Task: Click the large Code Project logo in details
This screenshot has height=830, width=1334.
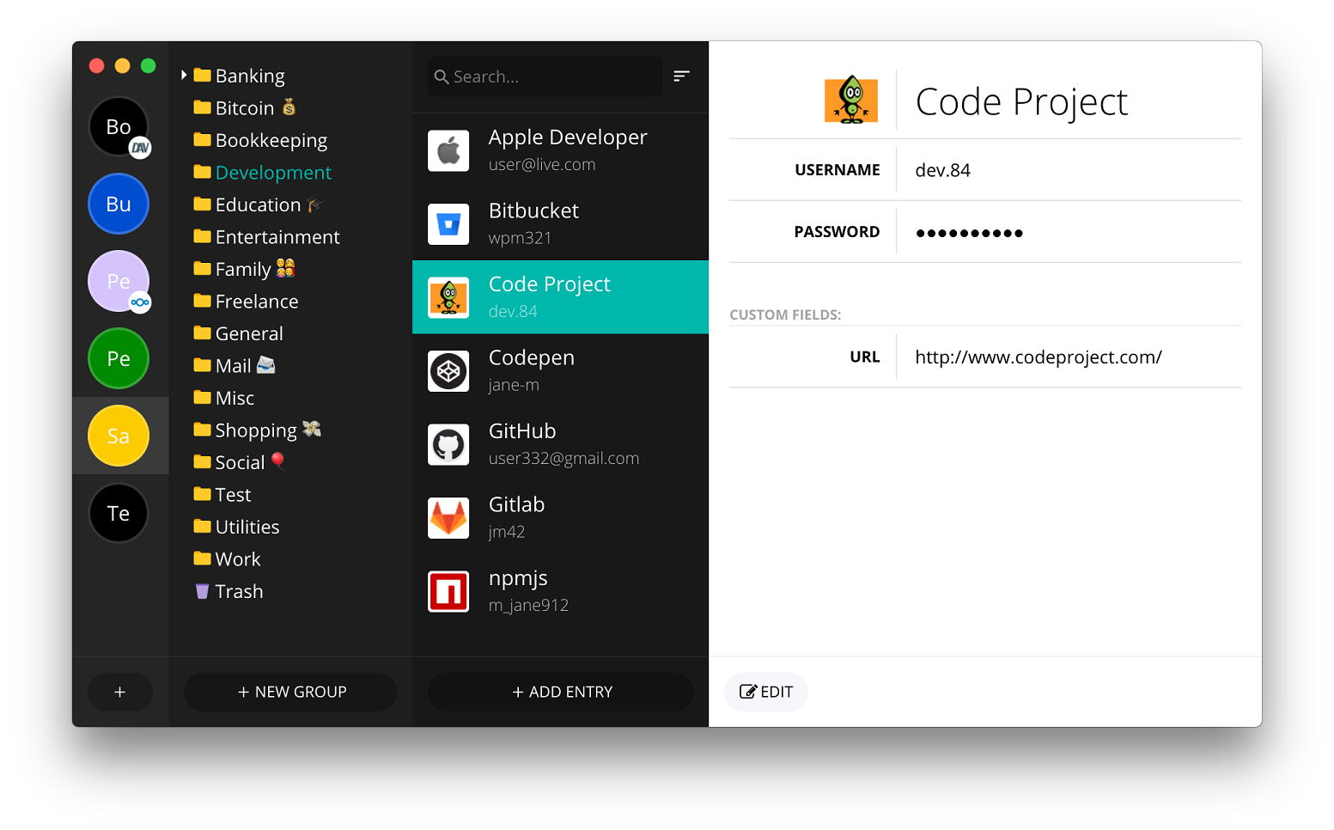Action: click(x=851, y=101)
